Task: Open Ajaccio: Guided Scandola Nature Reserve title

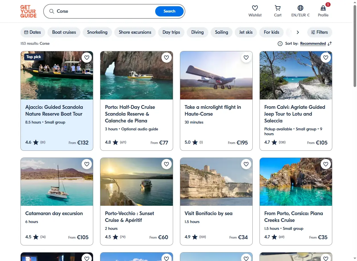Action: [x=54, y=111]
